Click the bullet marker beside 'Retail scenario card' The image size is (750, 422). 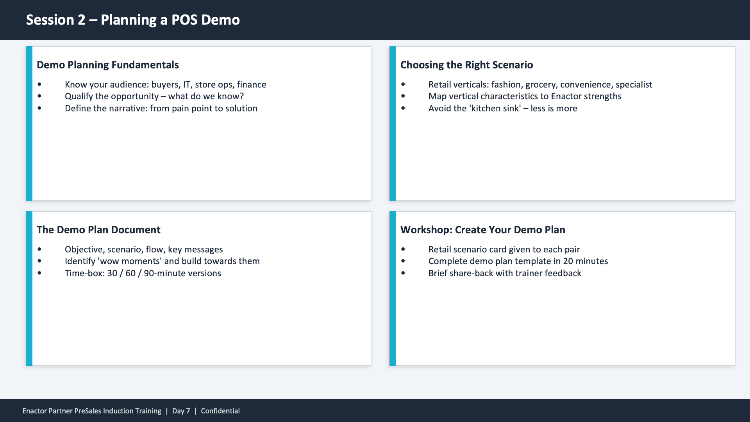(x=403, y=249)
